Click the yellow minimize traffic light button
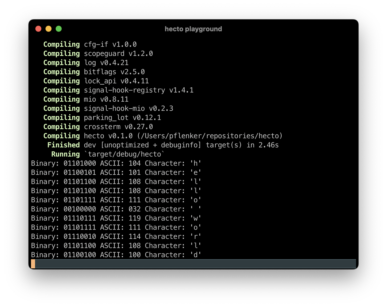 [48, 29]
